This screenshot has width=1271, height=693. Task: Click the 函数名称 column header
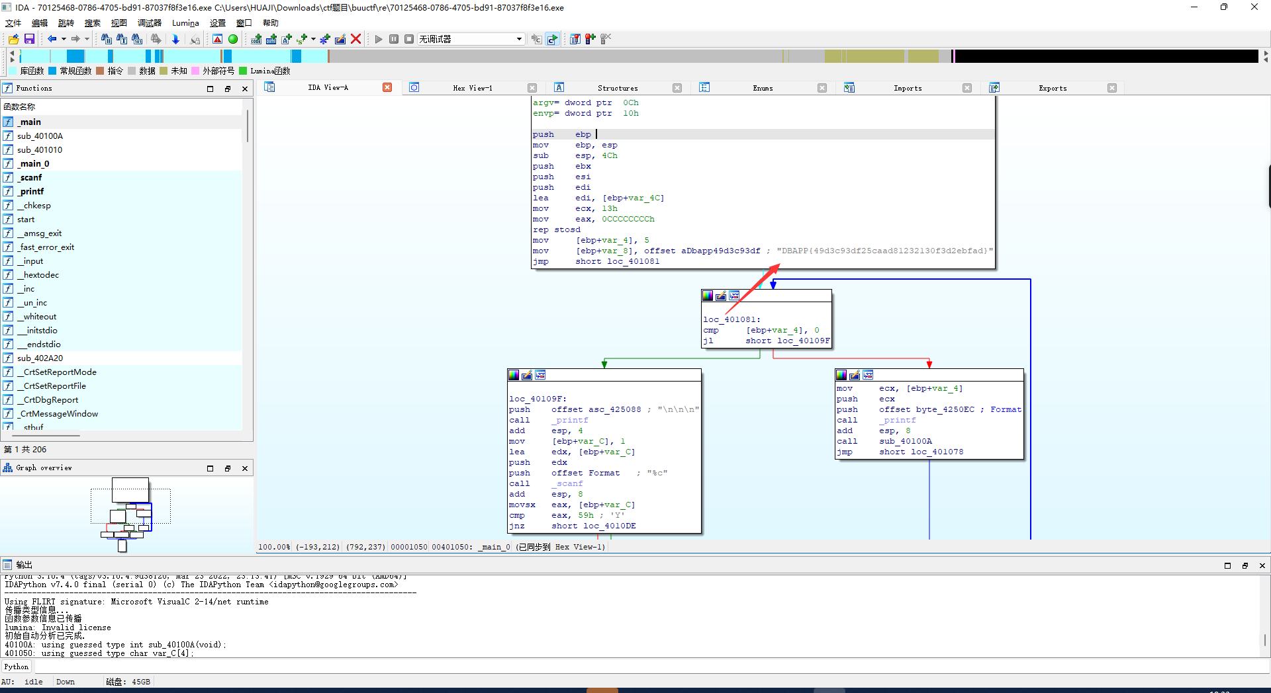[x=122, y=106]
